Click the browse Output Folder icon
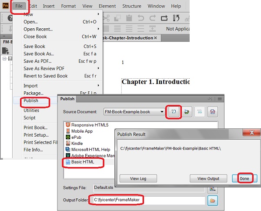Viewport: 261px width, 211px height. 213,201
